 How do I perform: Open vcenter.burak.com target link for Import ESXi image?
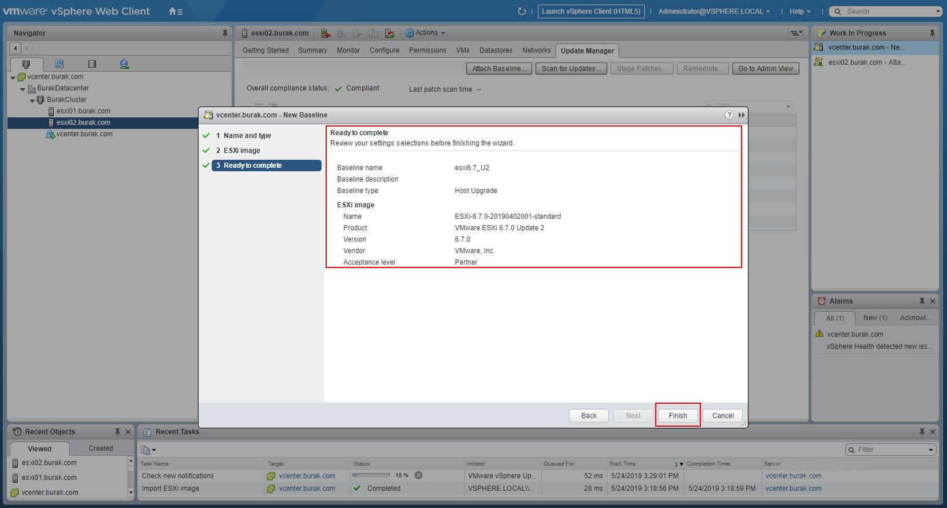307,489
